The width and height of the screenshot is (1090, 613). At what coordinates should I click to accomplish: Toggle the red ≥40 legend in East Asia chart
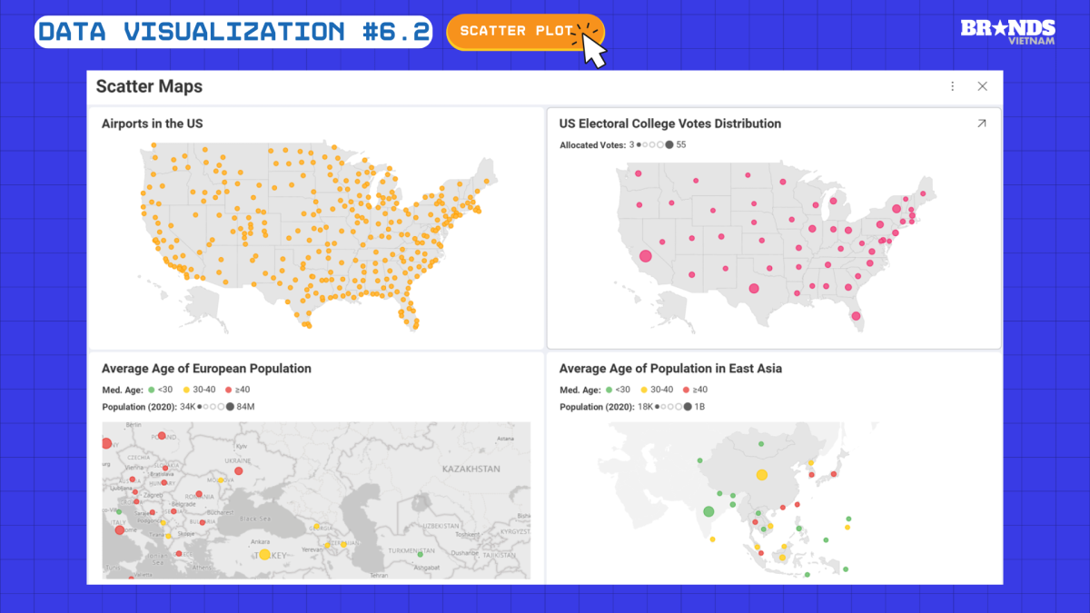point(694,390)
